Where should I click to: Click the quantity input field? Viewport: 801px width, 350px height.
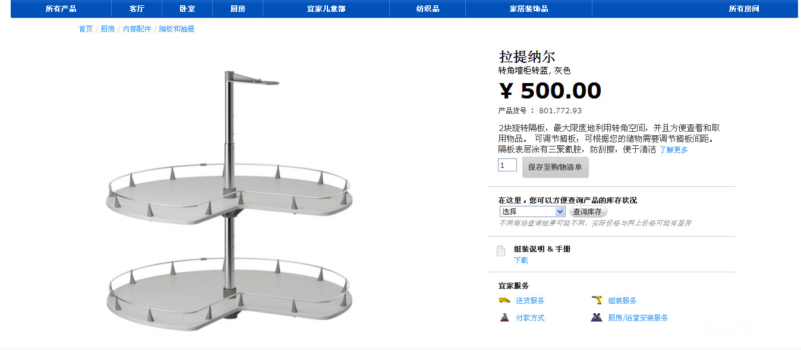507,165
